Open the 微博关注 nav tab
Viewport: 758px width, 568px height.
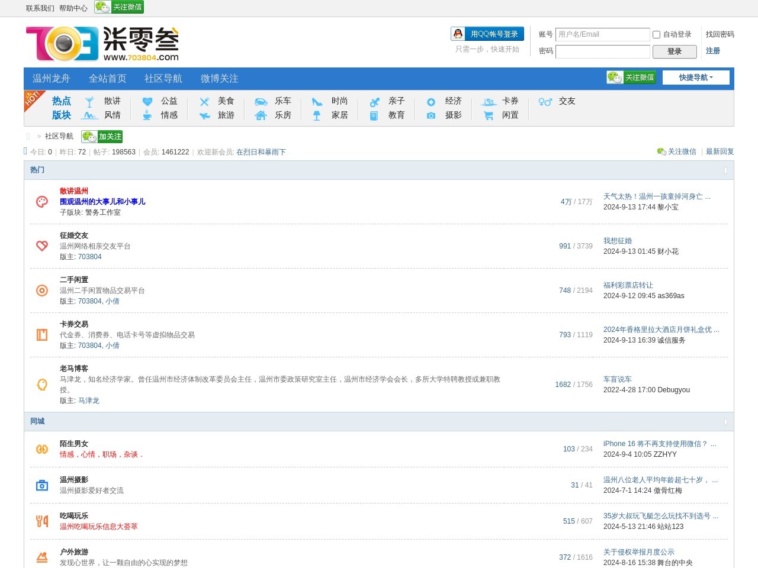point(219,79)
